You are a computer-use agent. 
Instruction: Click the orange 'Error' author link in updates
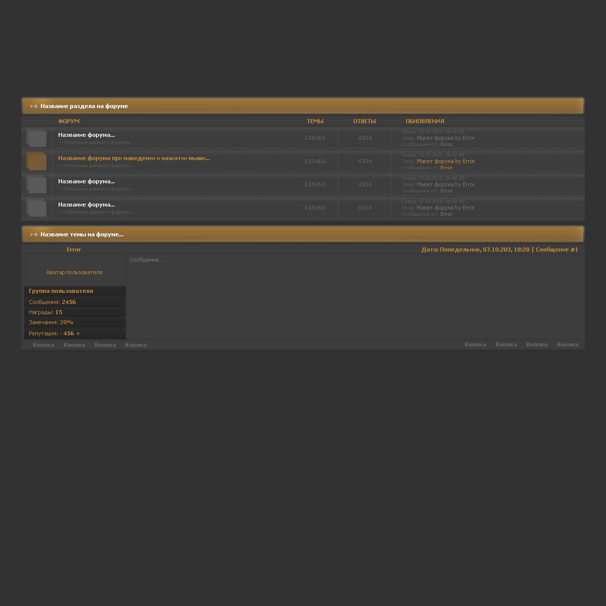point(446,168)
